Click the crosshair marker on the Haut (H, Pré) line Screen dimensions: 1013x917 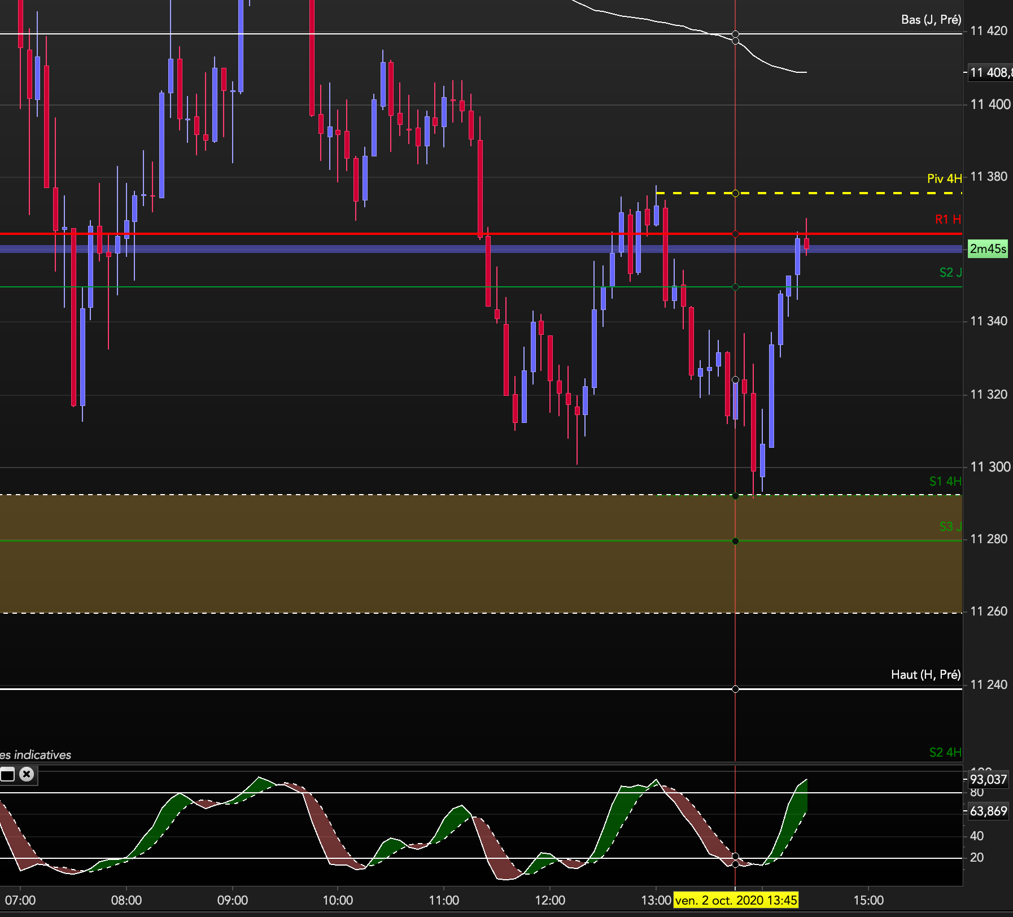coord(735,689)
